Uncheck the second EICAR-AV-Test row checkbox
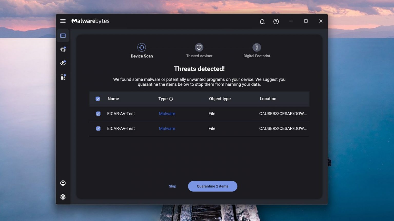Image resolution: width=394 pixels, height=221 pixels. tap(98, 128)
